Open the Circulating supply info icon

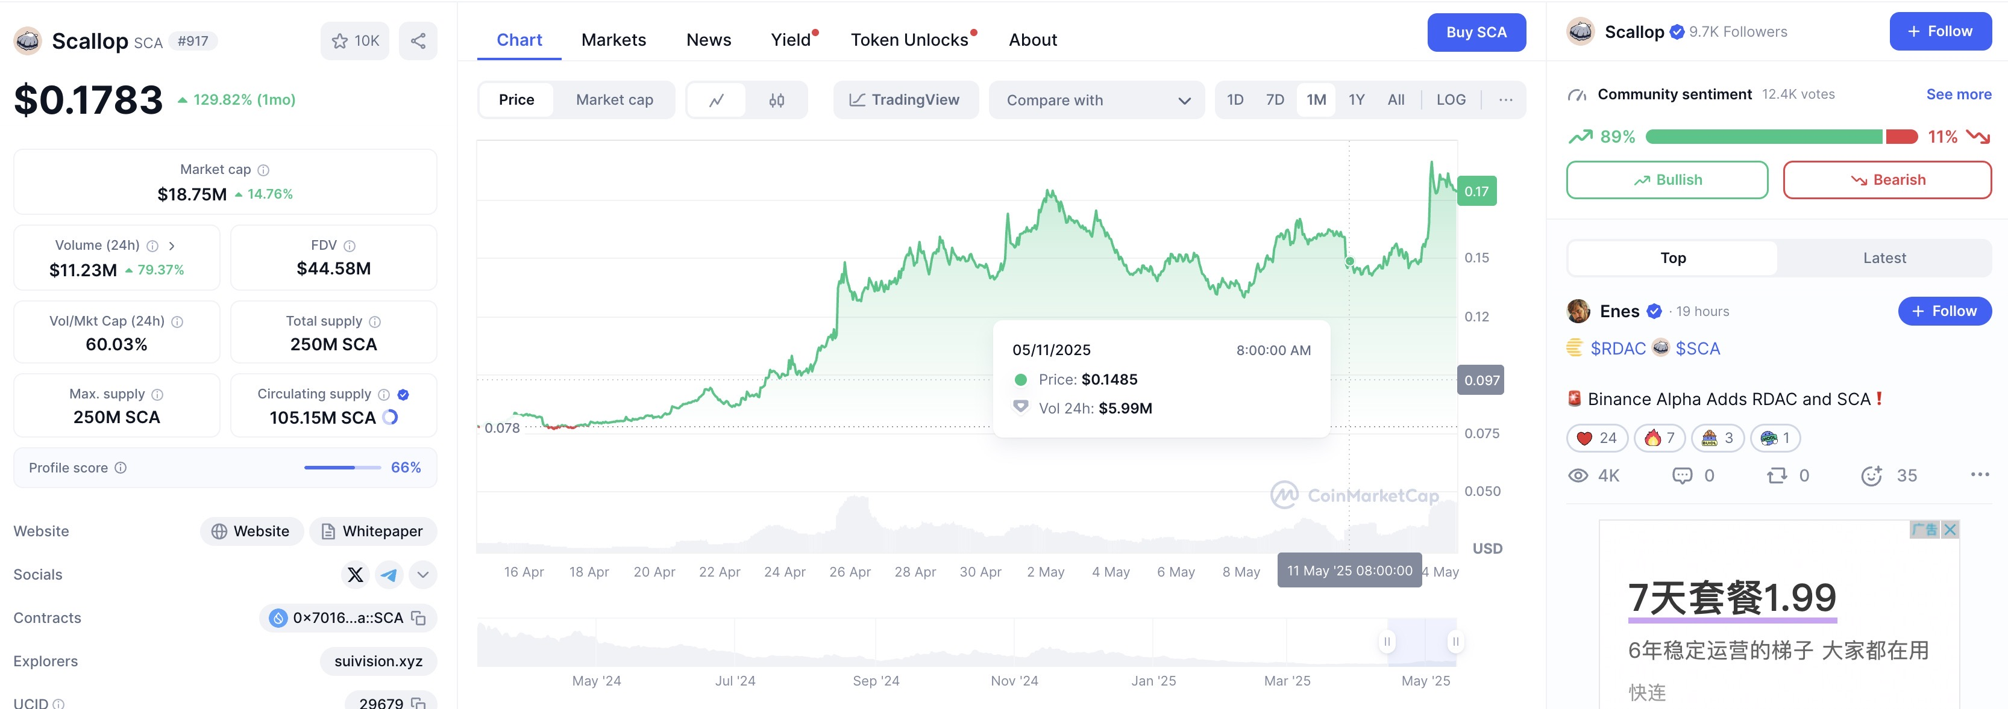383,395
